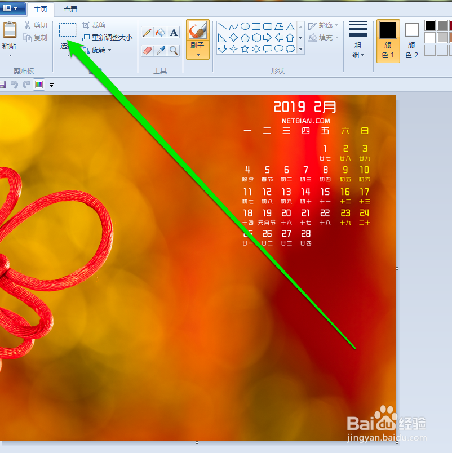
Task: Click the canvas right-edge resize handle
Action: pyautogui.click(x=397, y=268)
